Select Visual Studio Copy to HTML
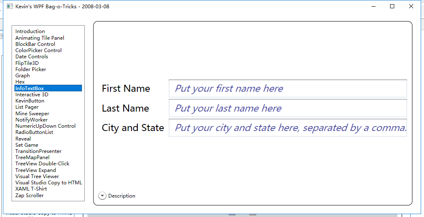Viewport: 424px width, 217px height. (48, 183)
